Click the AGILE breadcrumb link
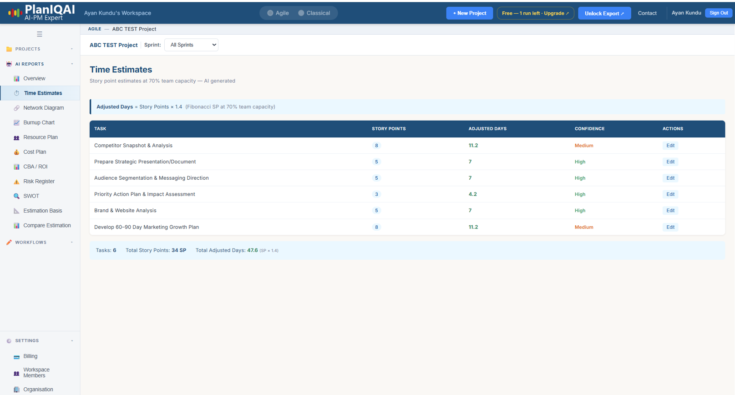This screenshot has width=735, height=395. [94, 29]
